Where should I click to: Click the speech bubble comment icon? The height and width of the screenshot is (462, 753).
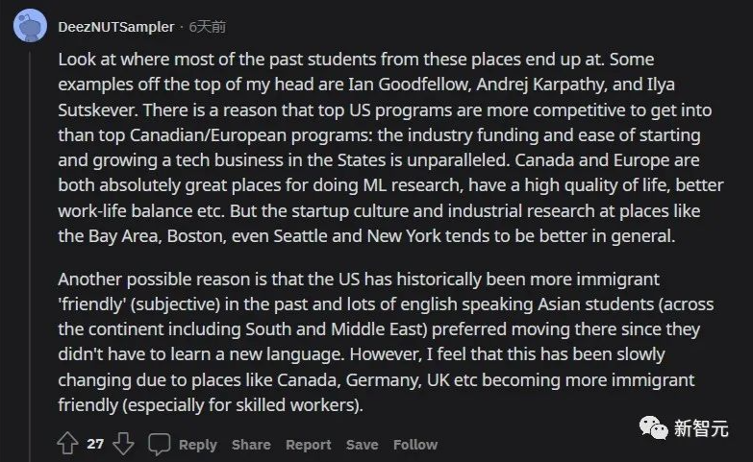tap(160, 444)
